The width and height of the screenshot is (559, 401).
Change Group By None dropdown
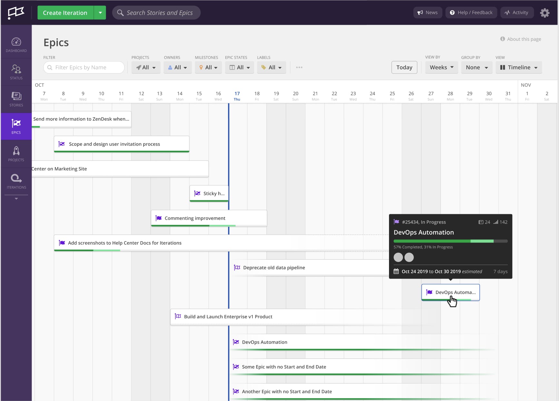click(477, 67)
